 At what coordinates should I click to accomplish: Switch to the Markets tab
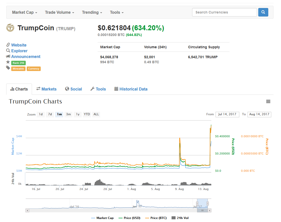coord(46,89)
